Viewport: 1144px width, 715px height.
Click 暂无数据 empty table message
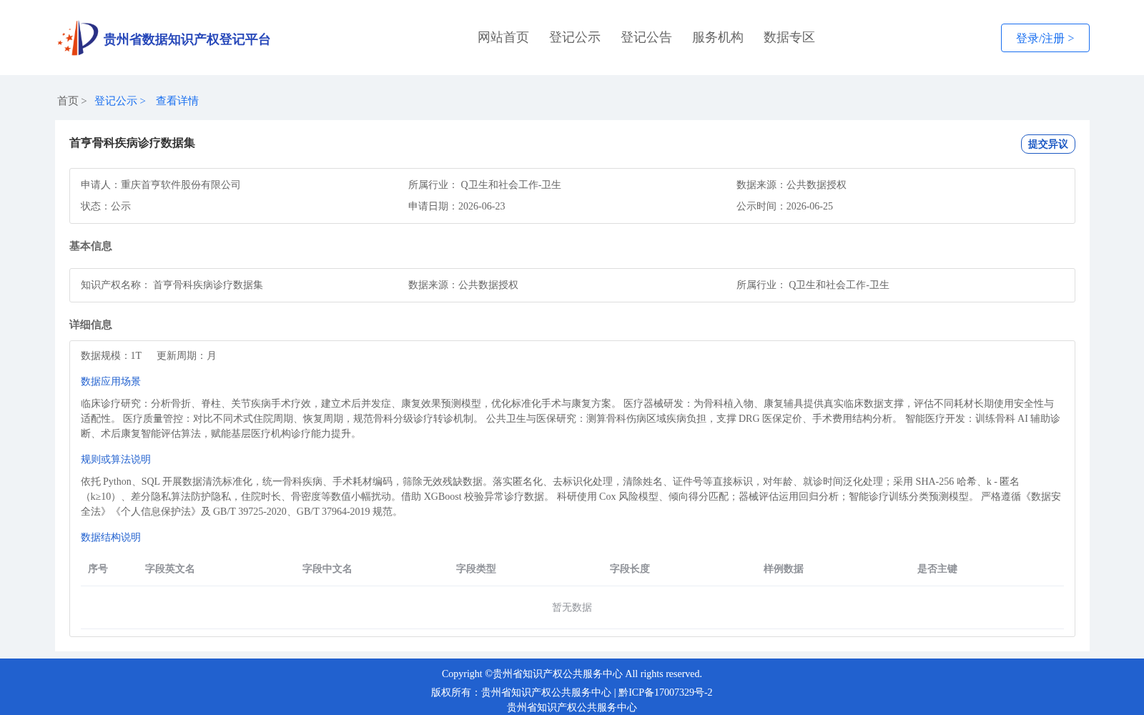pos(572,607)
